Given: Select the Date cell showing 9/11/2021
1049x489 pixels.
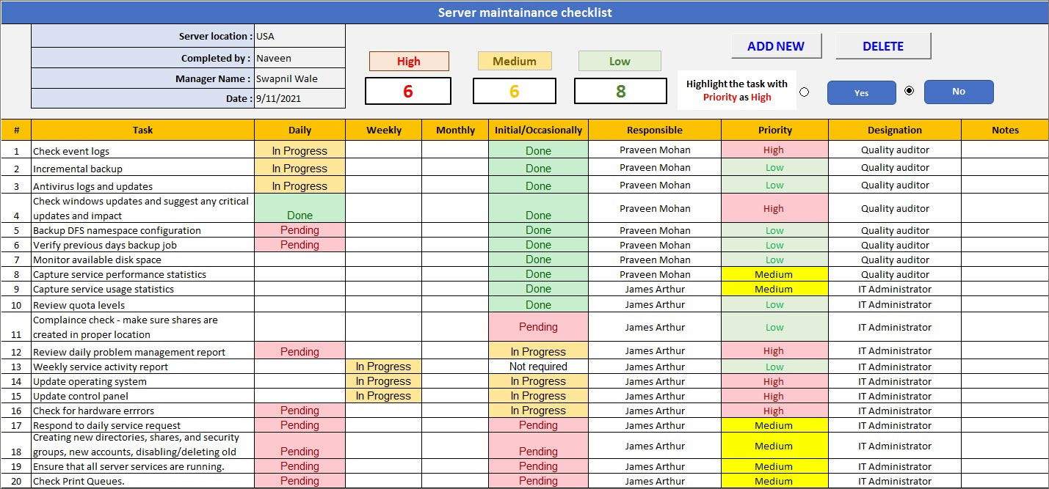Looking at the screenshot, I should click(x=299, y=98).
